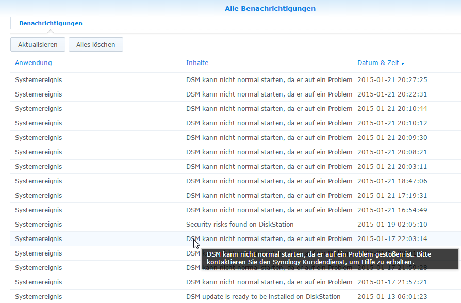Click the date 2015-01-13 06:01:23
Viewport: 461px width, 303px height.
pos(392,296)
